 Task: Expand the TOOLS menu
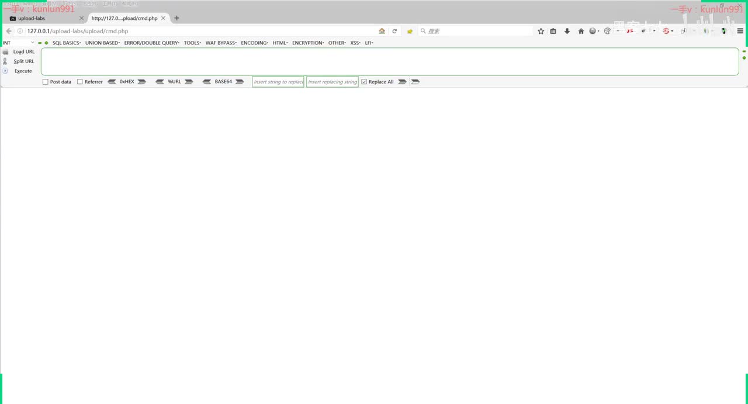pyautogui.click(x=192, y=43)
